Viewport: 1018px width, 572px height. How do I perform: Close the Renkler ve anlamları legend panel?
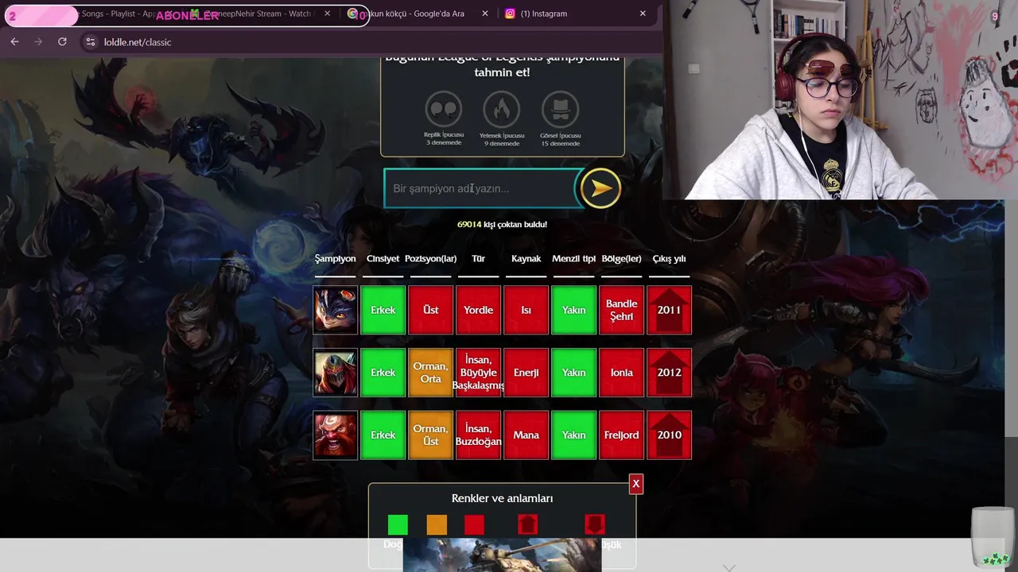[x=635, y=484]
